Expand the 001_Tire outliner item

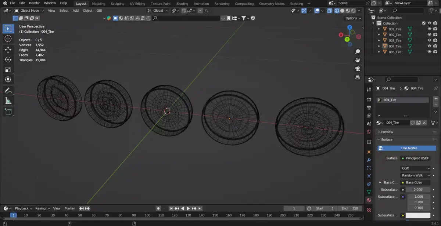(x=379, y=29)
